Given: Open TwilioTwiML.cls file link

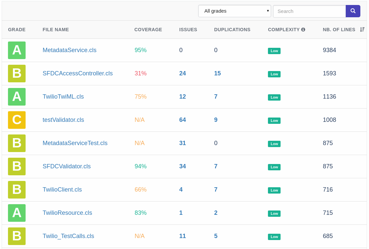Looking at the screenshot, I should pyautogui.click(x=63, y=97).
